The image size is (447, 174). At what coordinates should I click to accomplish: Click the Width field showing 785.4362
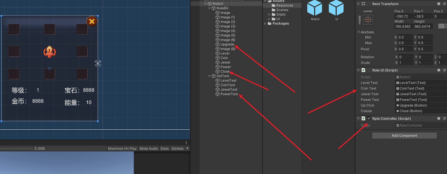pos(403,27)
